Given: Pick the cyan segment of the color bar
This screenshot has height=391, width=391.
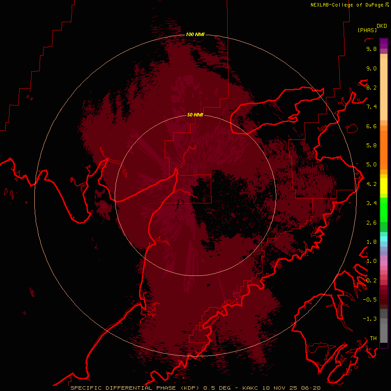Looking at the screenshot, I should 384,239.
